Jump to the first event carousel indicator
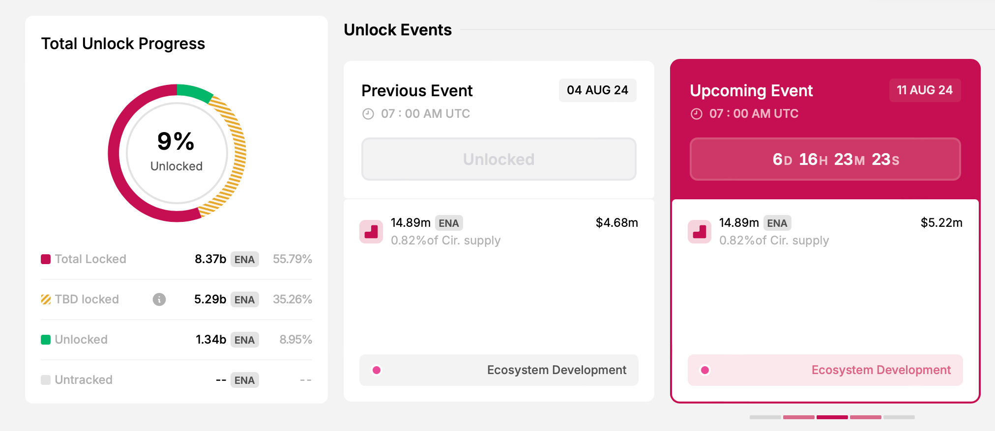 pos(765,417)
